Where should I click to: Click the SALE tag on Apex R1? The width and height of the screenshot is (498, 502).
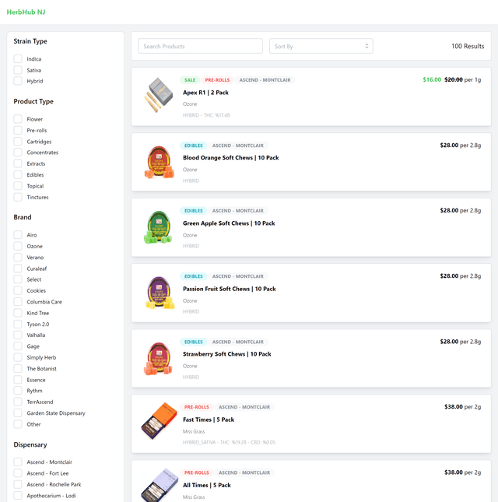[x=190, y=80]
